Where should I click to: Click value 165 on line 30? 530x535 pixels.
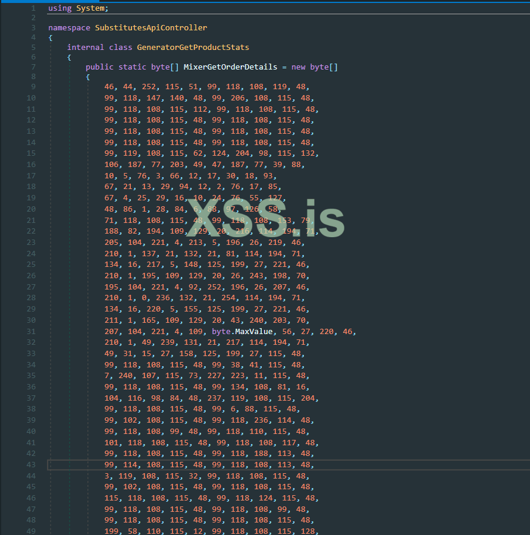[149, 320]
